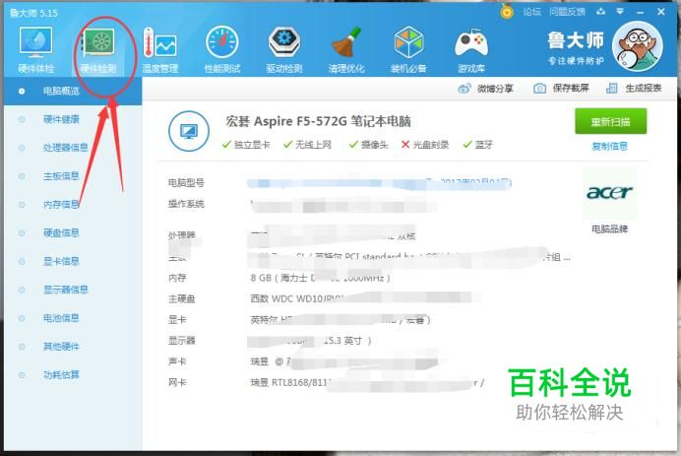Viewport: 681px width, 456px height.
Task: Select 硬件检测 hardware detection icon
Action: (x=98, y=49)
